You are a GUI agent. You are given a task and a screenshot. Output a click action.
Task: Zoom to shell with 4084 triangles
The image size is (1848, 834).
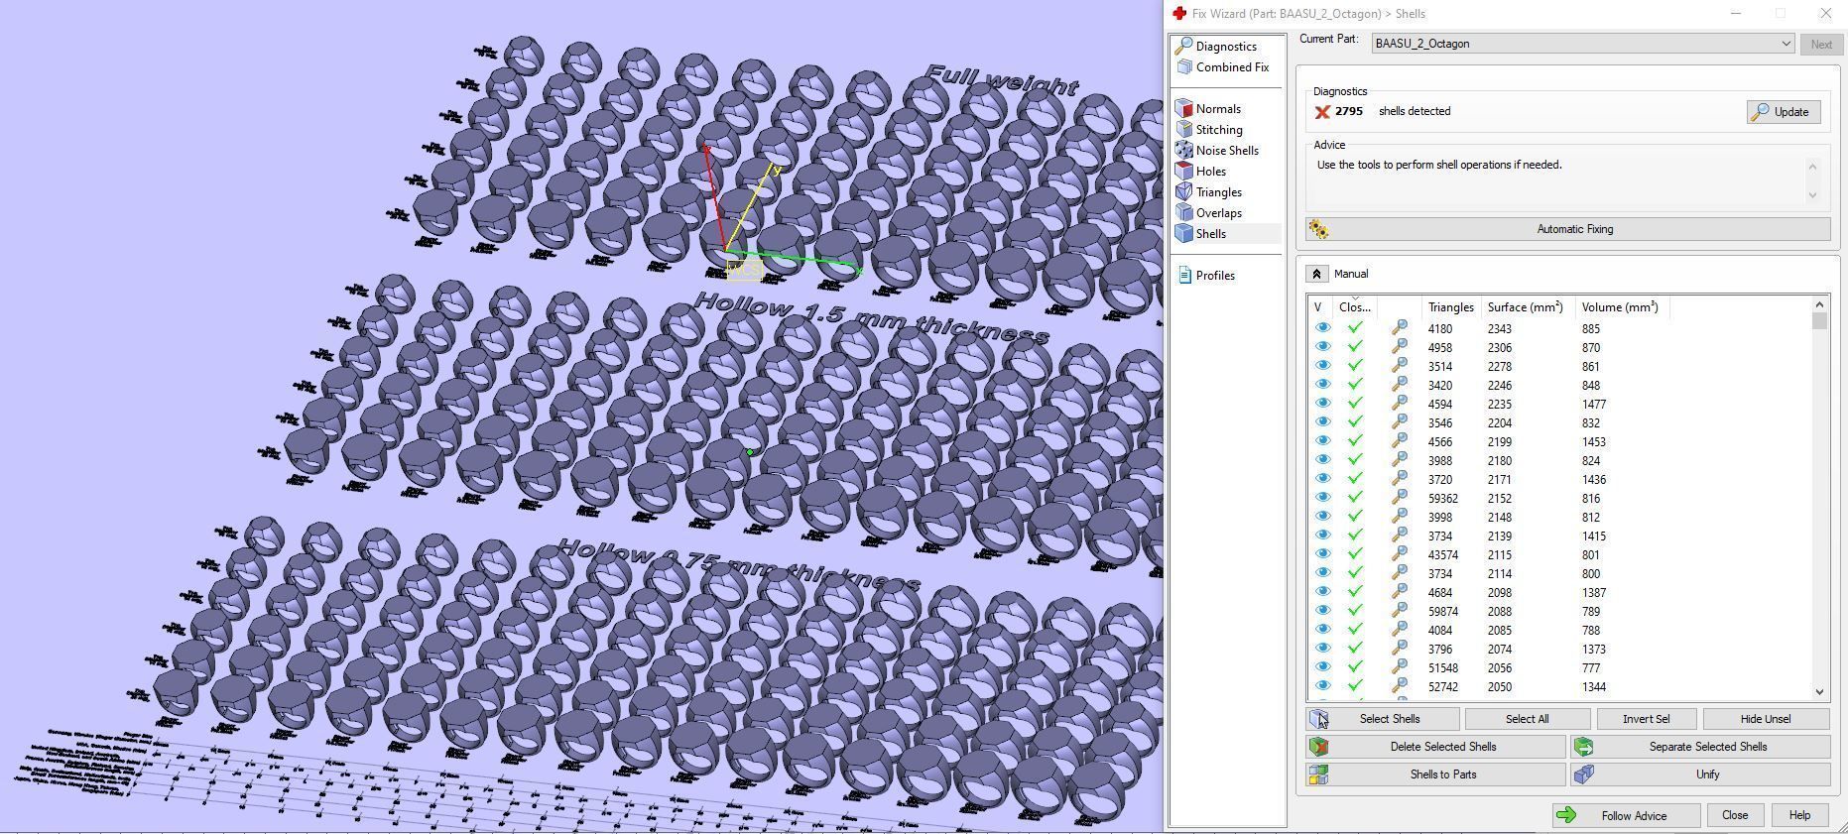(x=1399, y=630)
